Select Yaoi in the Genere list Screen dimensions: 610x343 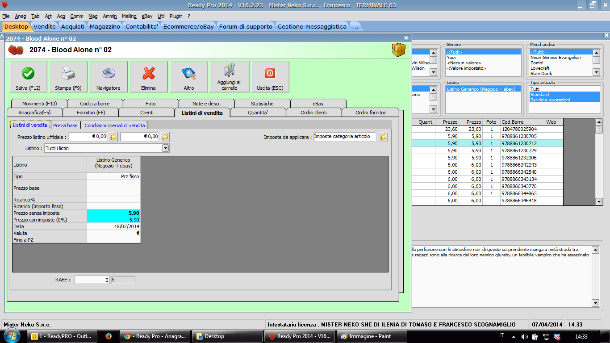(483, 58)
